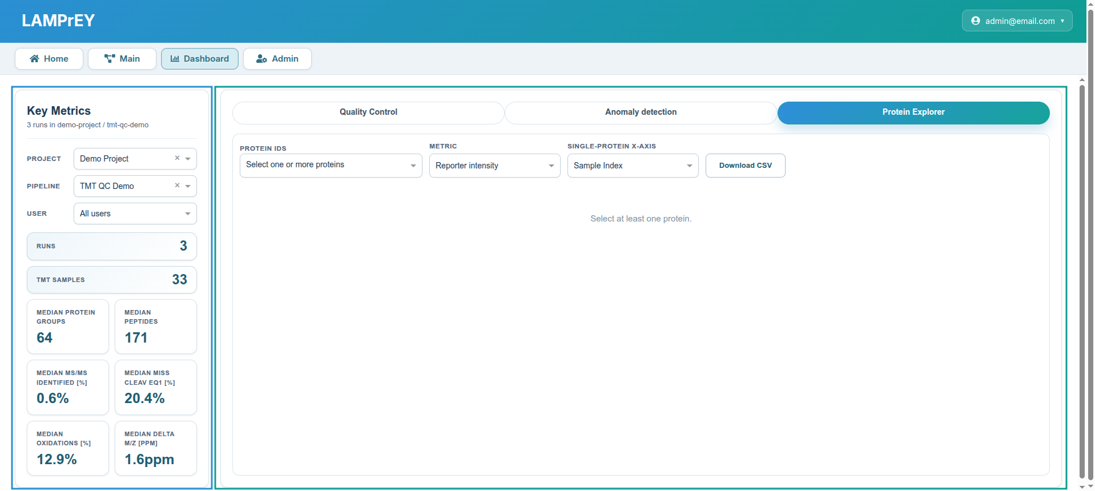Image resolution: width=1095 pixels, height=491 pixels.
Task: Click the Protein IDs selection field
Action: point(325,165)
